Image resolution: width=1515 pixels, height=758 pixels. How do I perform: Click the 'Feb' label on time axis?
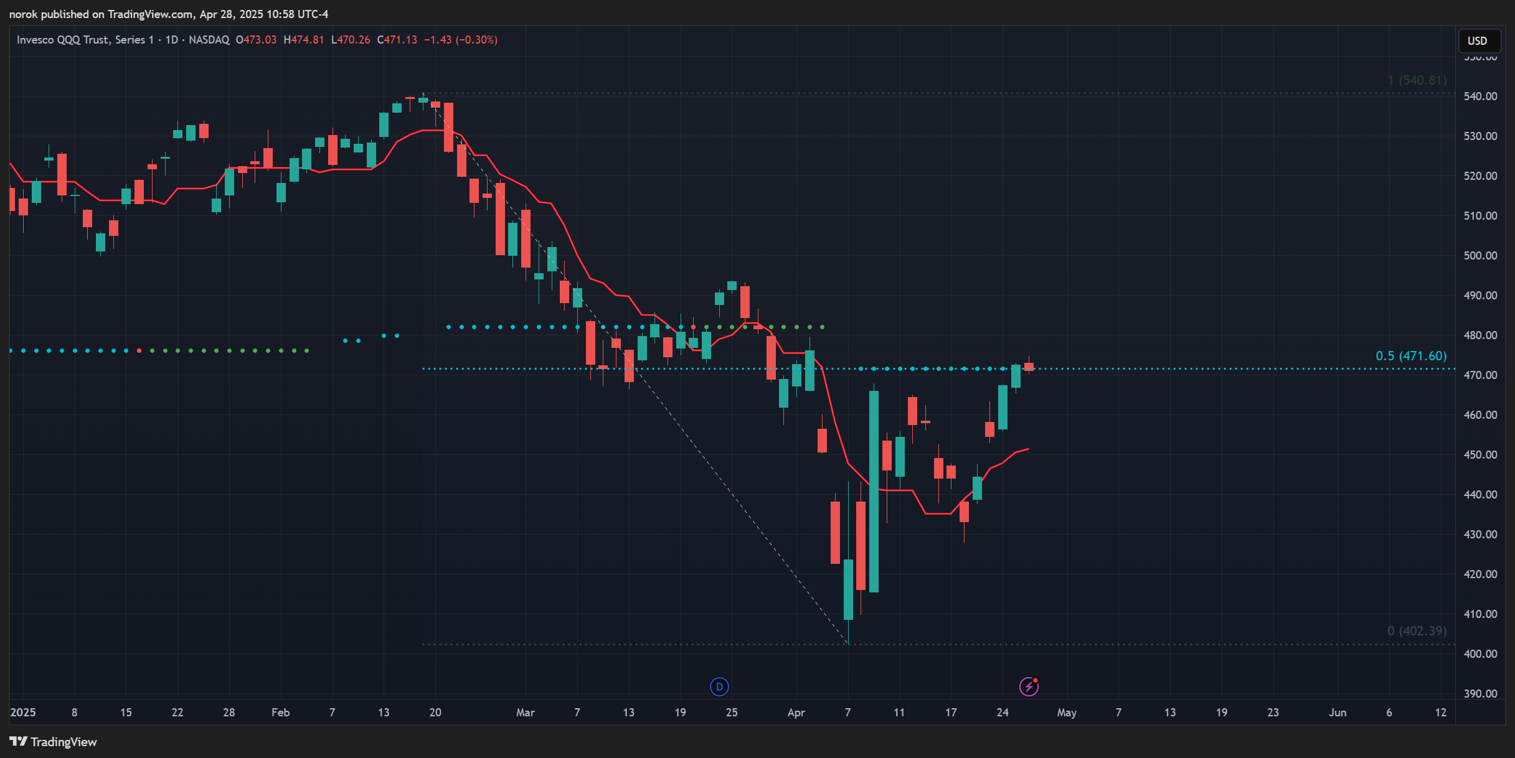(281, 713)
